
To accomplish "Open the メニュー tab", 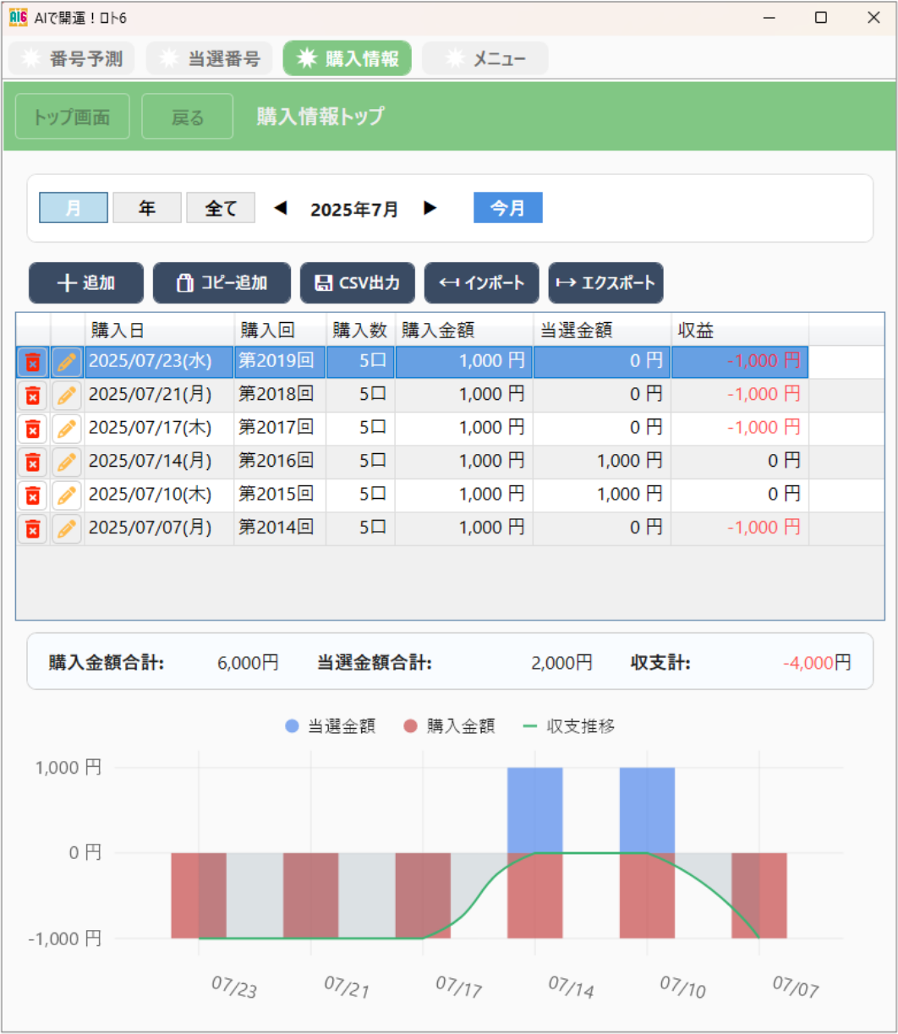I will pyautogui.click(x=486, y=57).
